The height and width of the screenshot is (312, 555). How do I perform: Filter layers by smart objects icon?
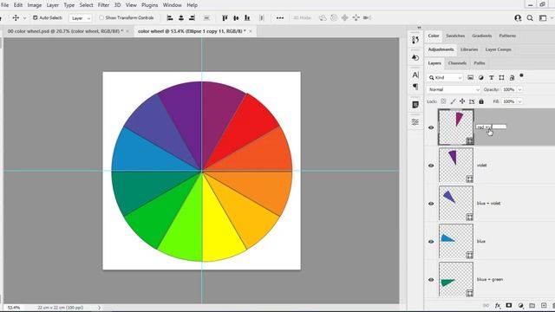(512, 77)
